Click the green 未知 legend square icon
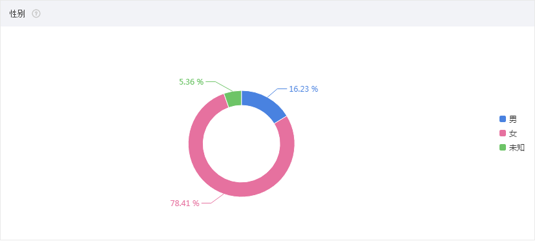 [503, 147]
